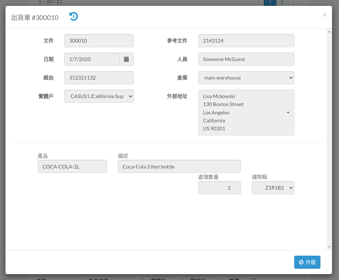The image size is (339, 280).
Task: Open the main warehouse dropdown
Action: coord(246,78)
